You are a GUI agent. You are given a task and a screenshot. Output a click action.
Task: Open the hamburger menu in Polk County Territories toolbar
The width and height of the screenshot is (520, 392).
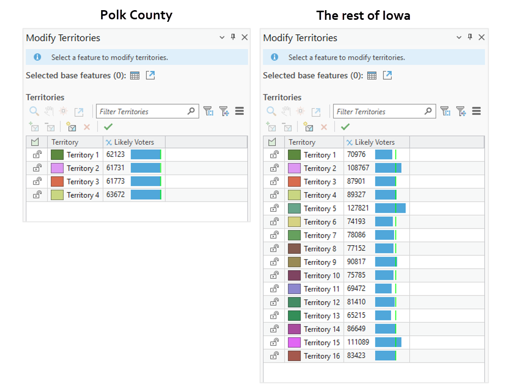click(x=240, y=111)
